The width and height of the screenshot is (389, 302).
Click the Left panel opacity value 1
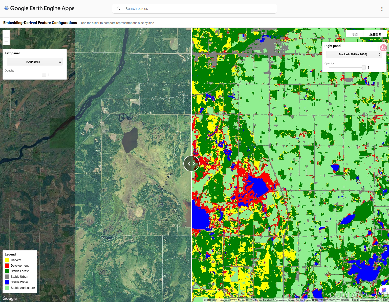point(49,75)
